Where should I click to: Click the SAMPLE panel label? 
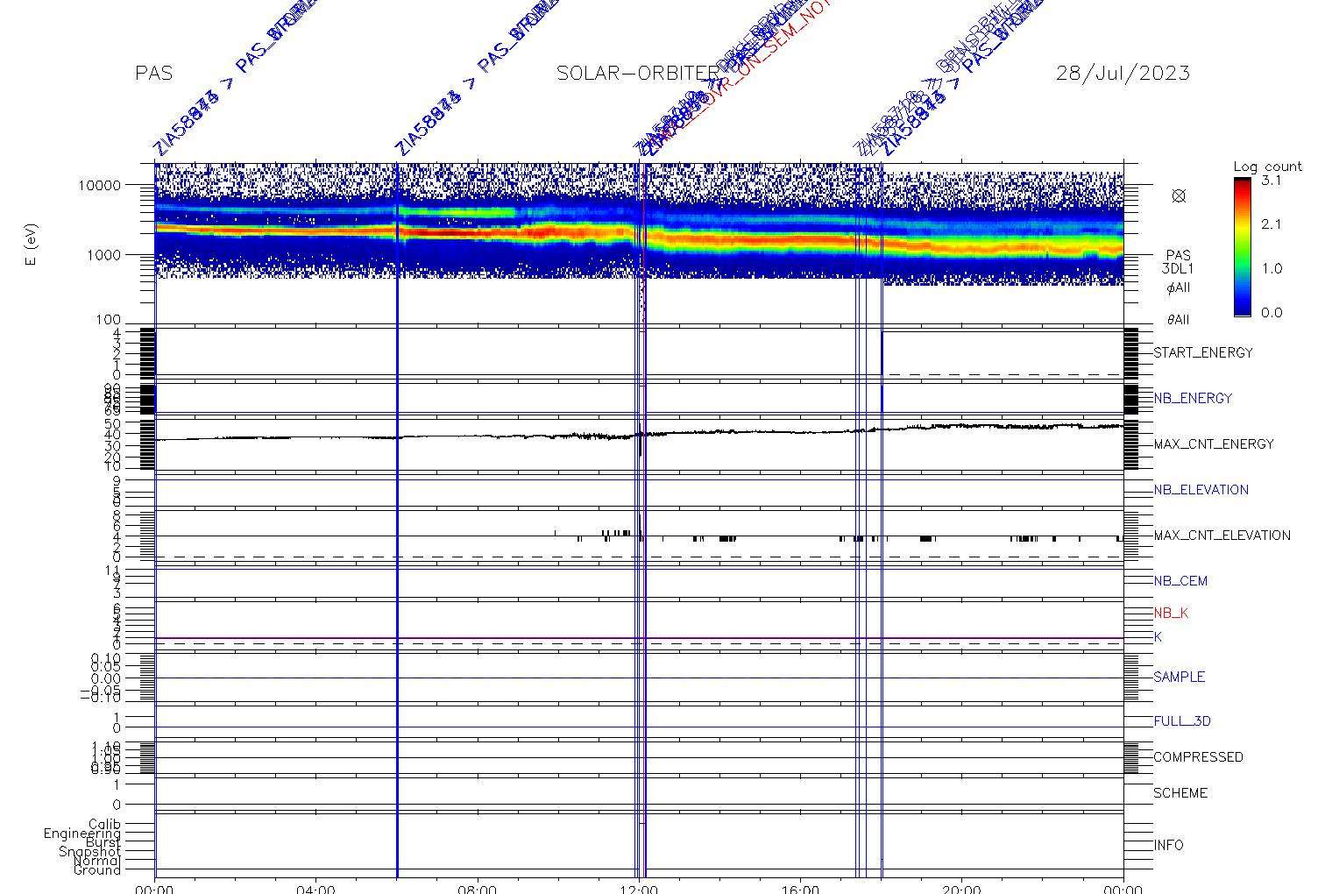click(x=1179, y=678)
